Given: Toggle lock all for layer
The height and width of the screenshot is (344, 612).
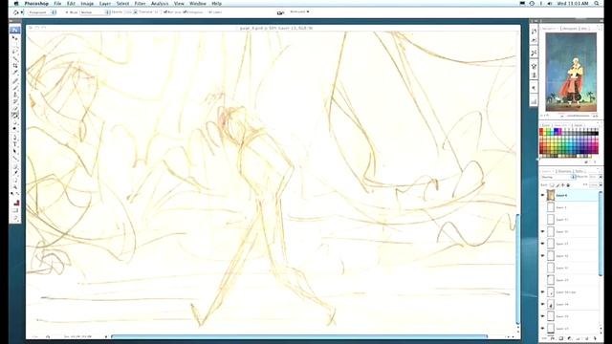Looking at the screenshot, I should point(568,184).
